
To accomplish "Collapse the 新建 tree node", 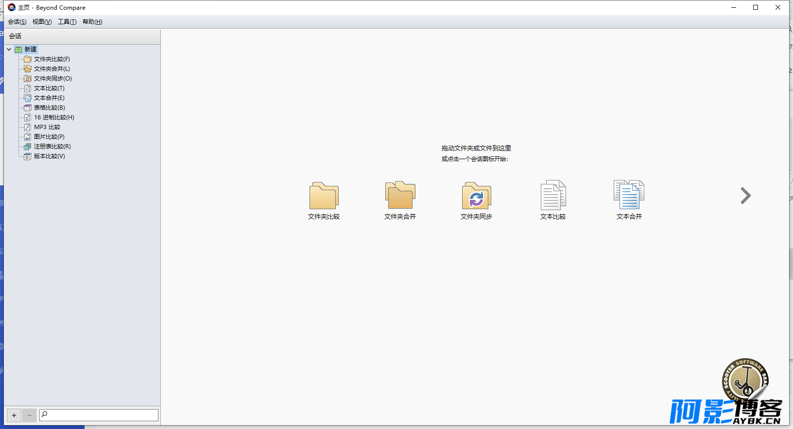I will click(9, 49).
